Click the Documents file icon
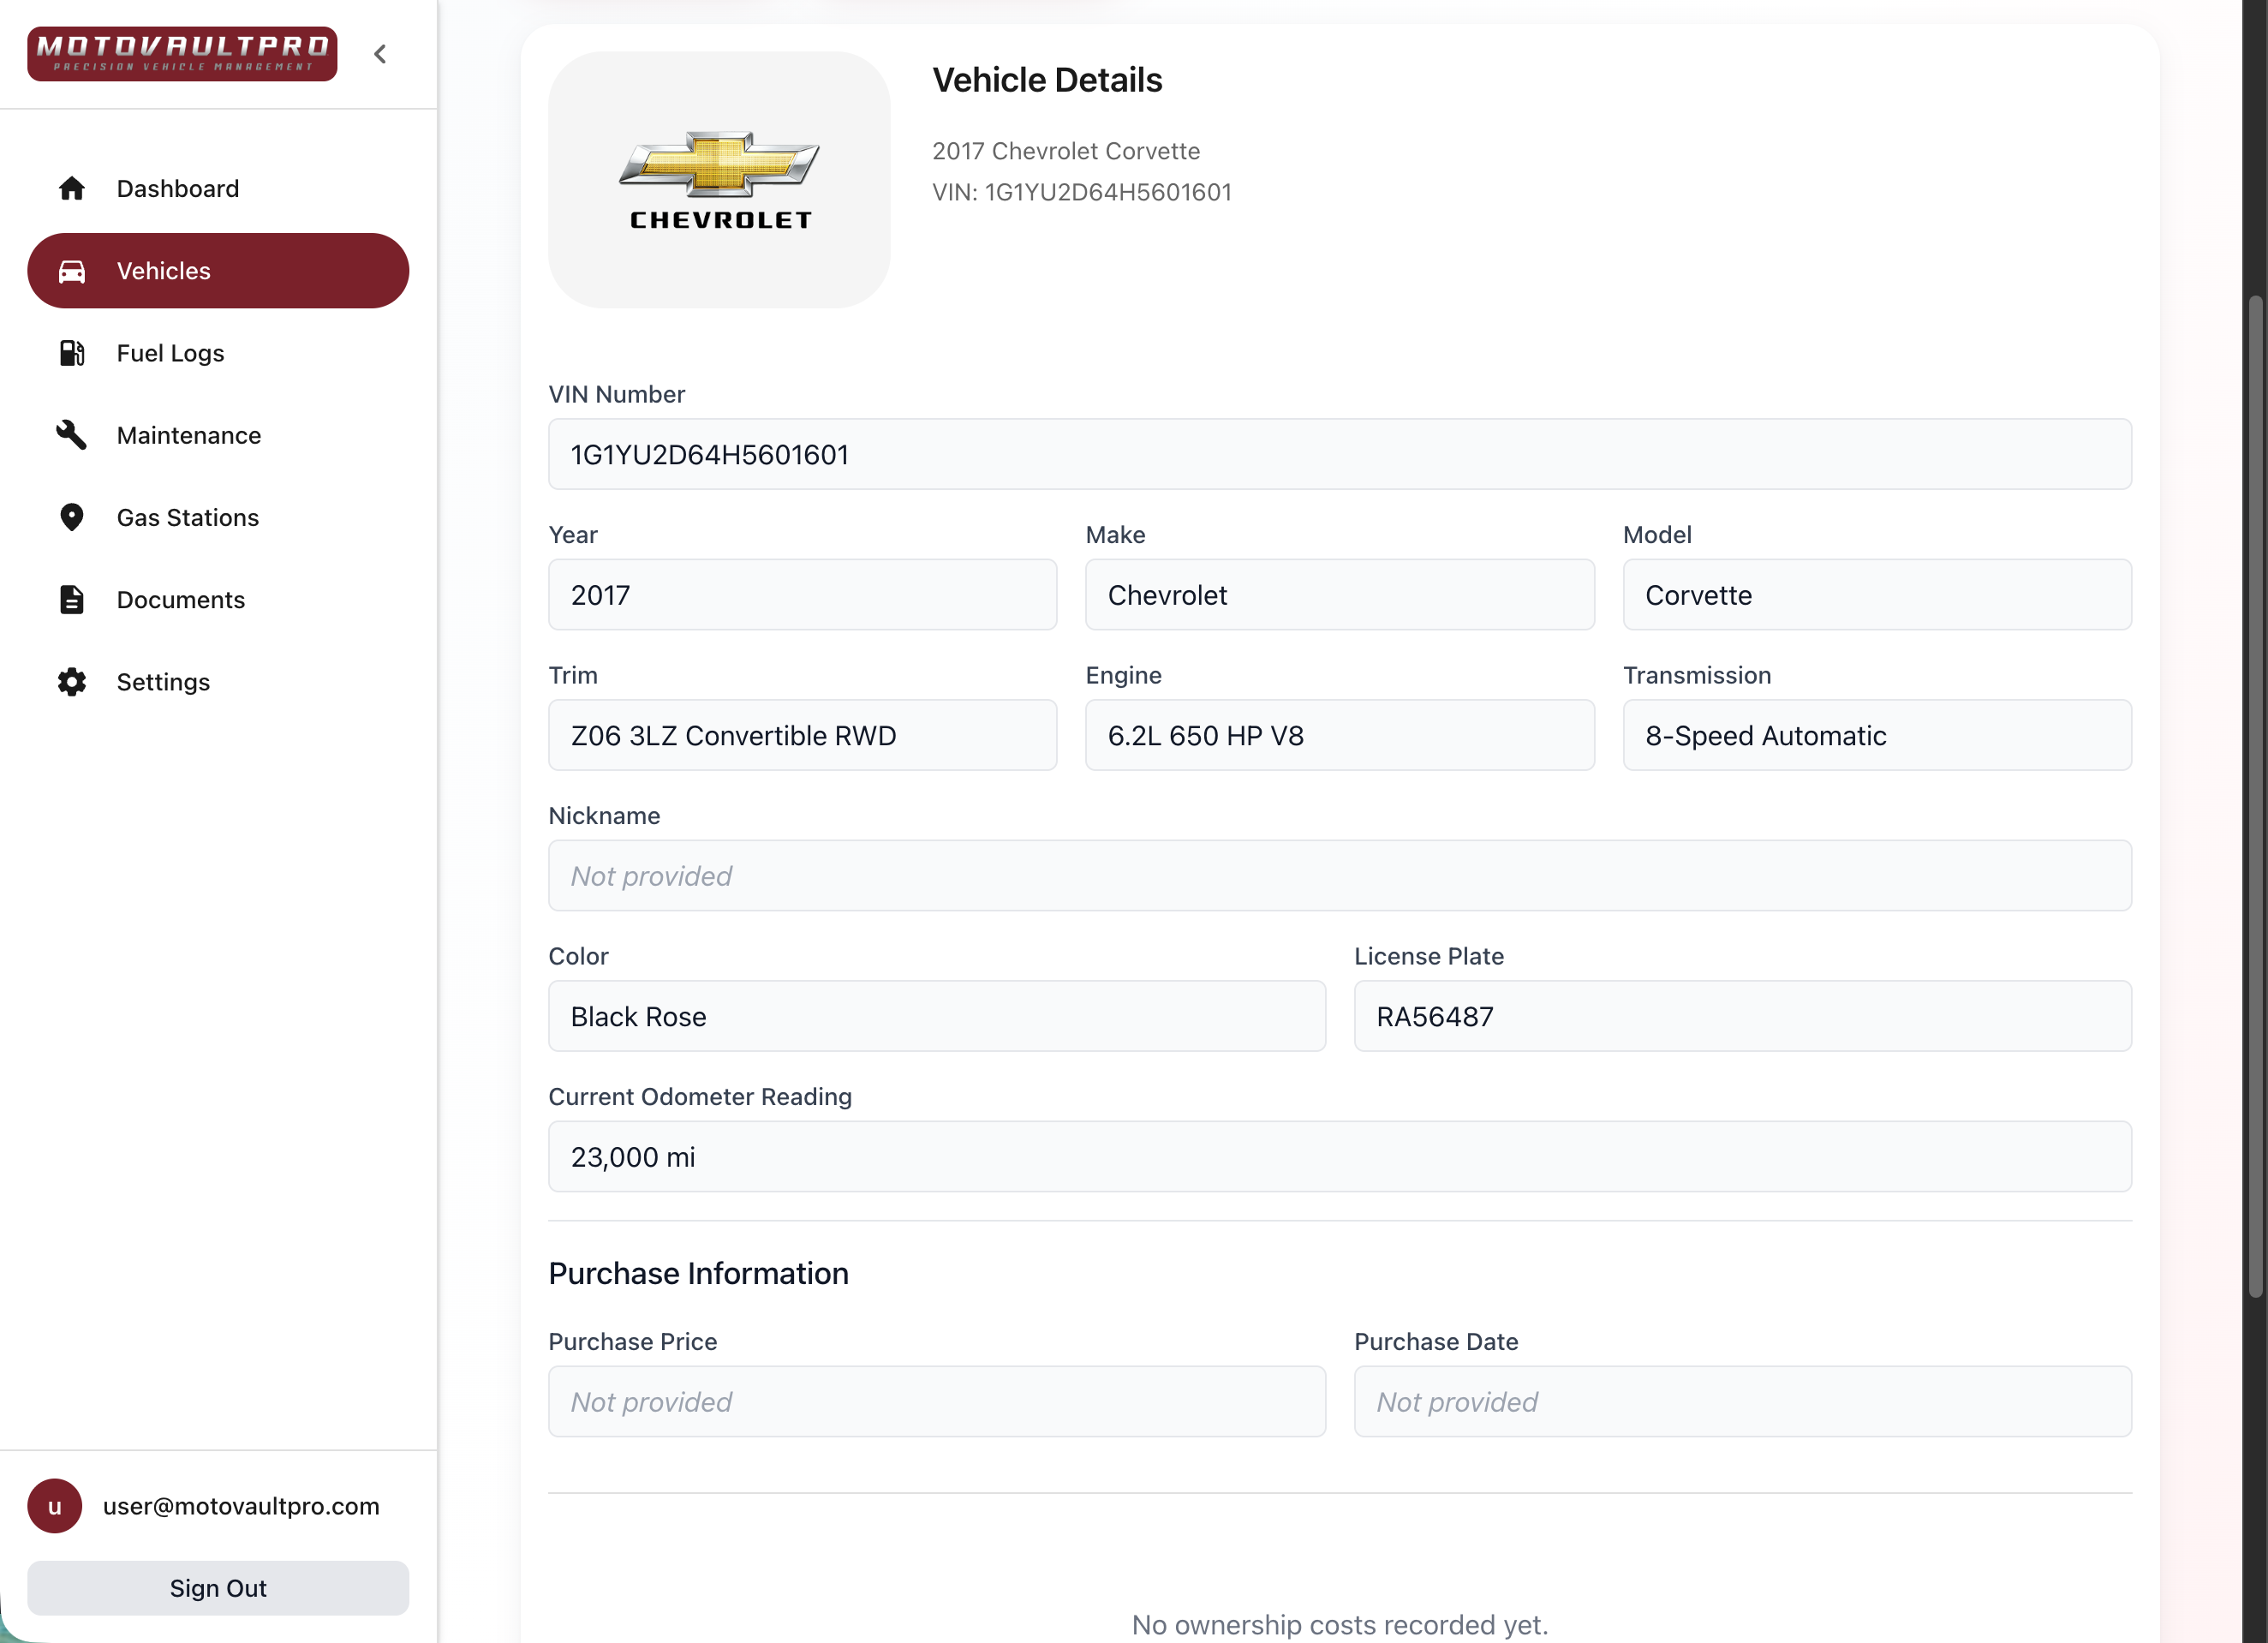 (71, 600)
